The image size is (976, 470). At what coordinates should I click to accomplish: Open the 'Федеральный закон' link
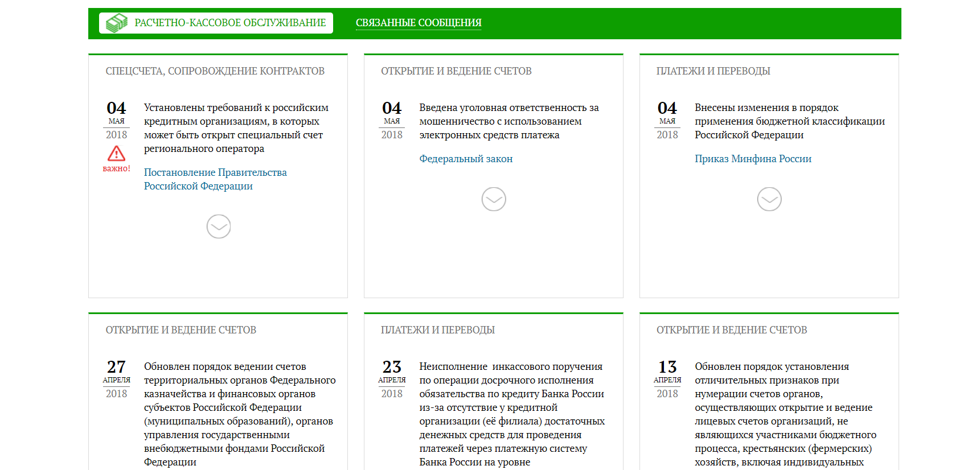coord(466,159)
